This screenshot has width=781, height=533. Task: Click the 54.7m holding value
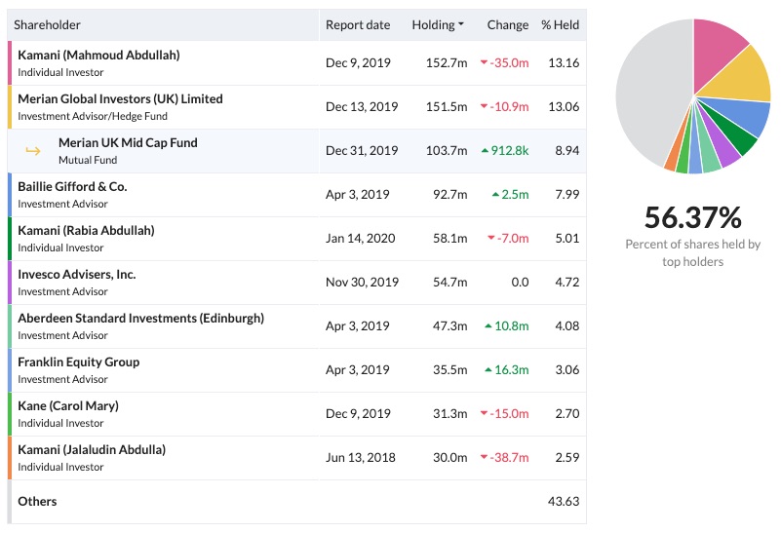450,283
